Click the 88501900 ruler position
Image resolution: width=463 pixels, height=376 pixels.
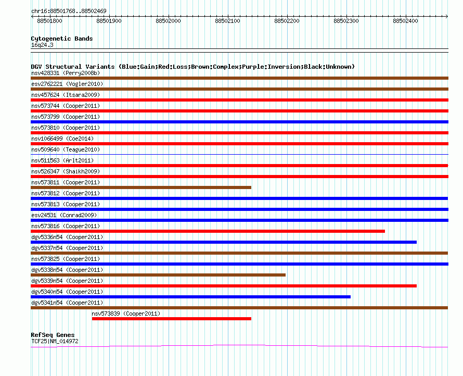[109, 21]
